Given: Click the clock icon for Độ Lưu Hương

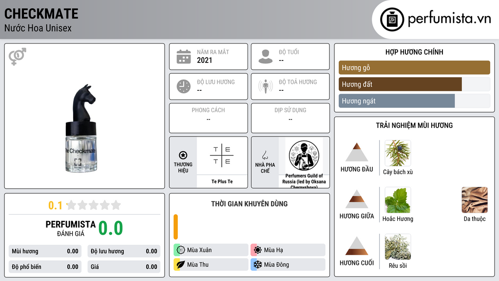Looking at the screenshot, I should (184, 86).
